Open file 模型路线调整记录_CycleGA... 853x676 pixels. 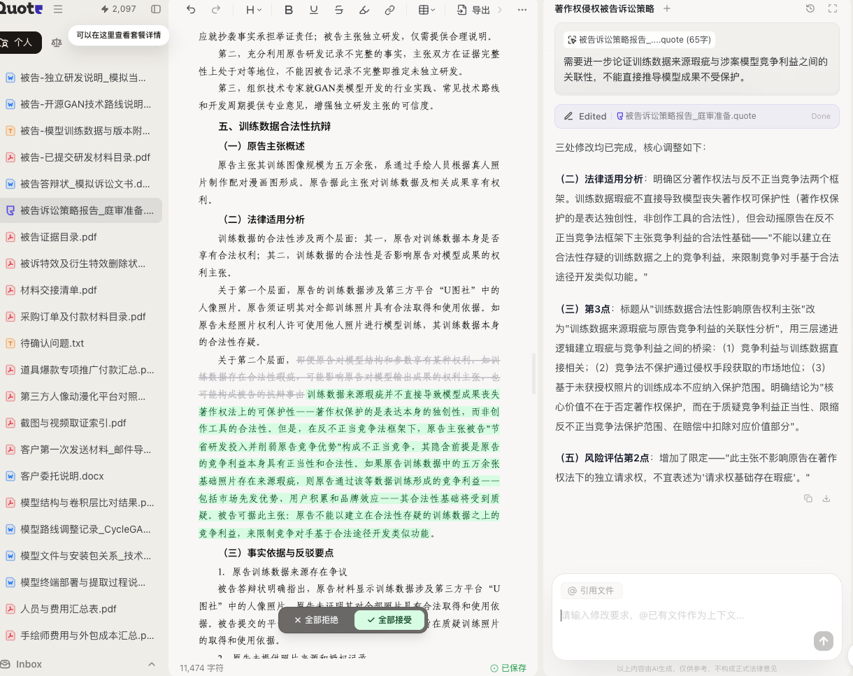point(81,529)
